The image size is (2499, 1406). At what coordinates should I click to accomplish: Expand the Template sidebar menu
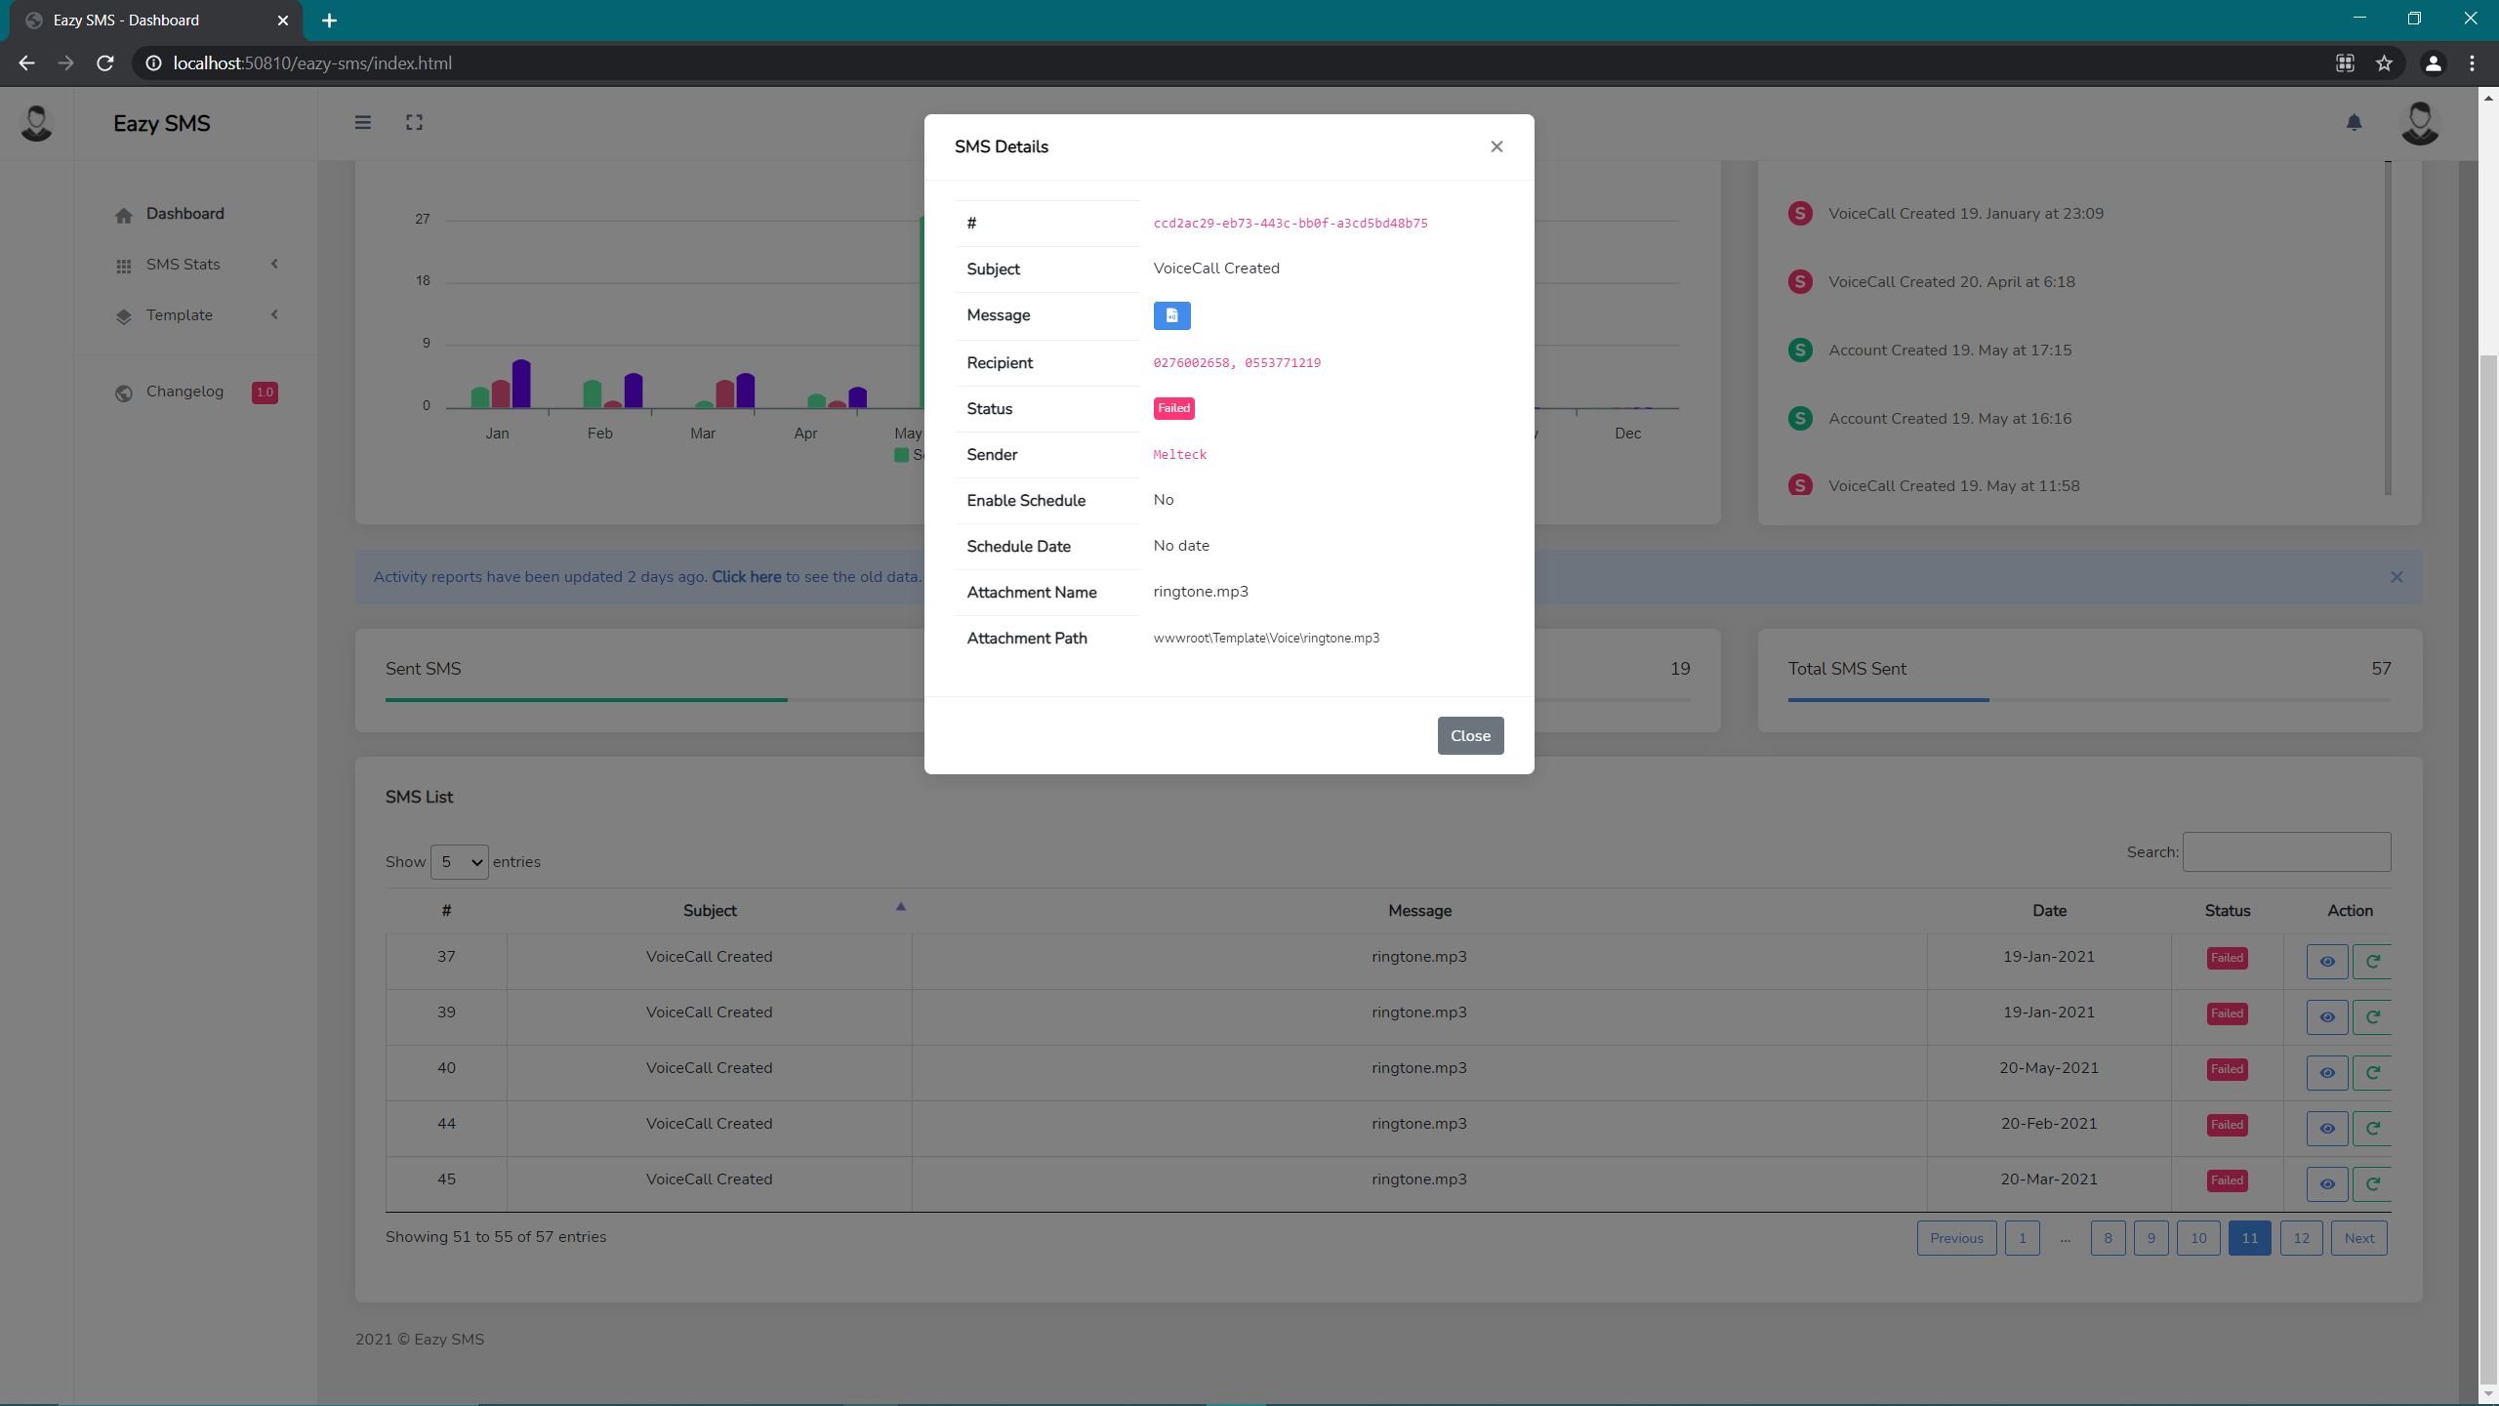[180, 315]
